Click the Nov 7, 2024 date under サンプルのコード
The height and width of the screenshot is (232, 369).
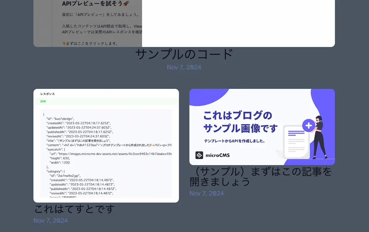point(184,67)
